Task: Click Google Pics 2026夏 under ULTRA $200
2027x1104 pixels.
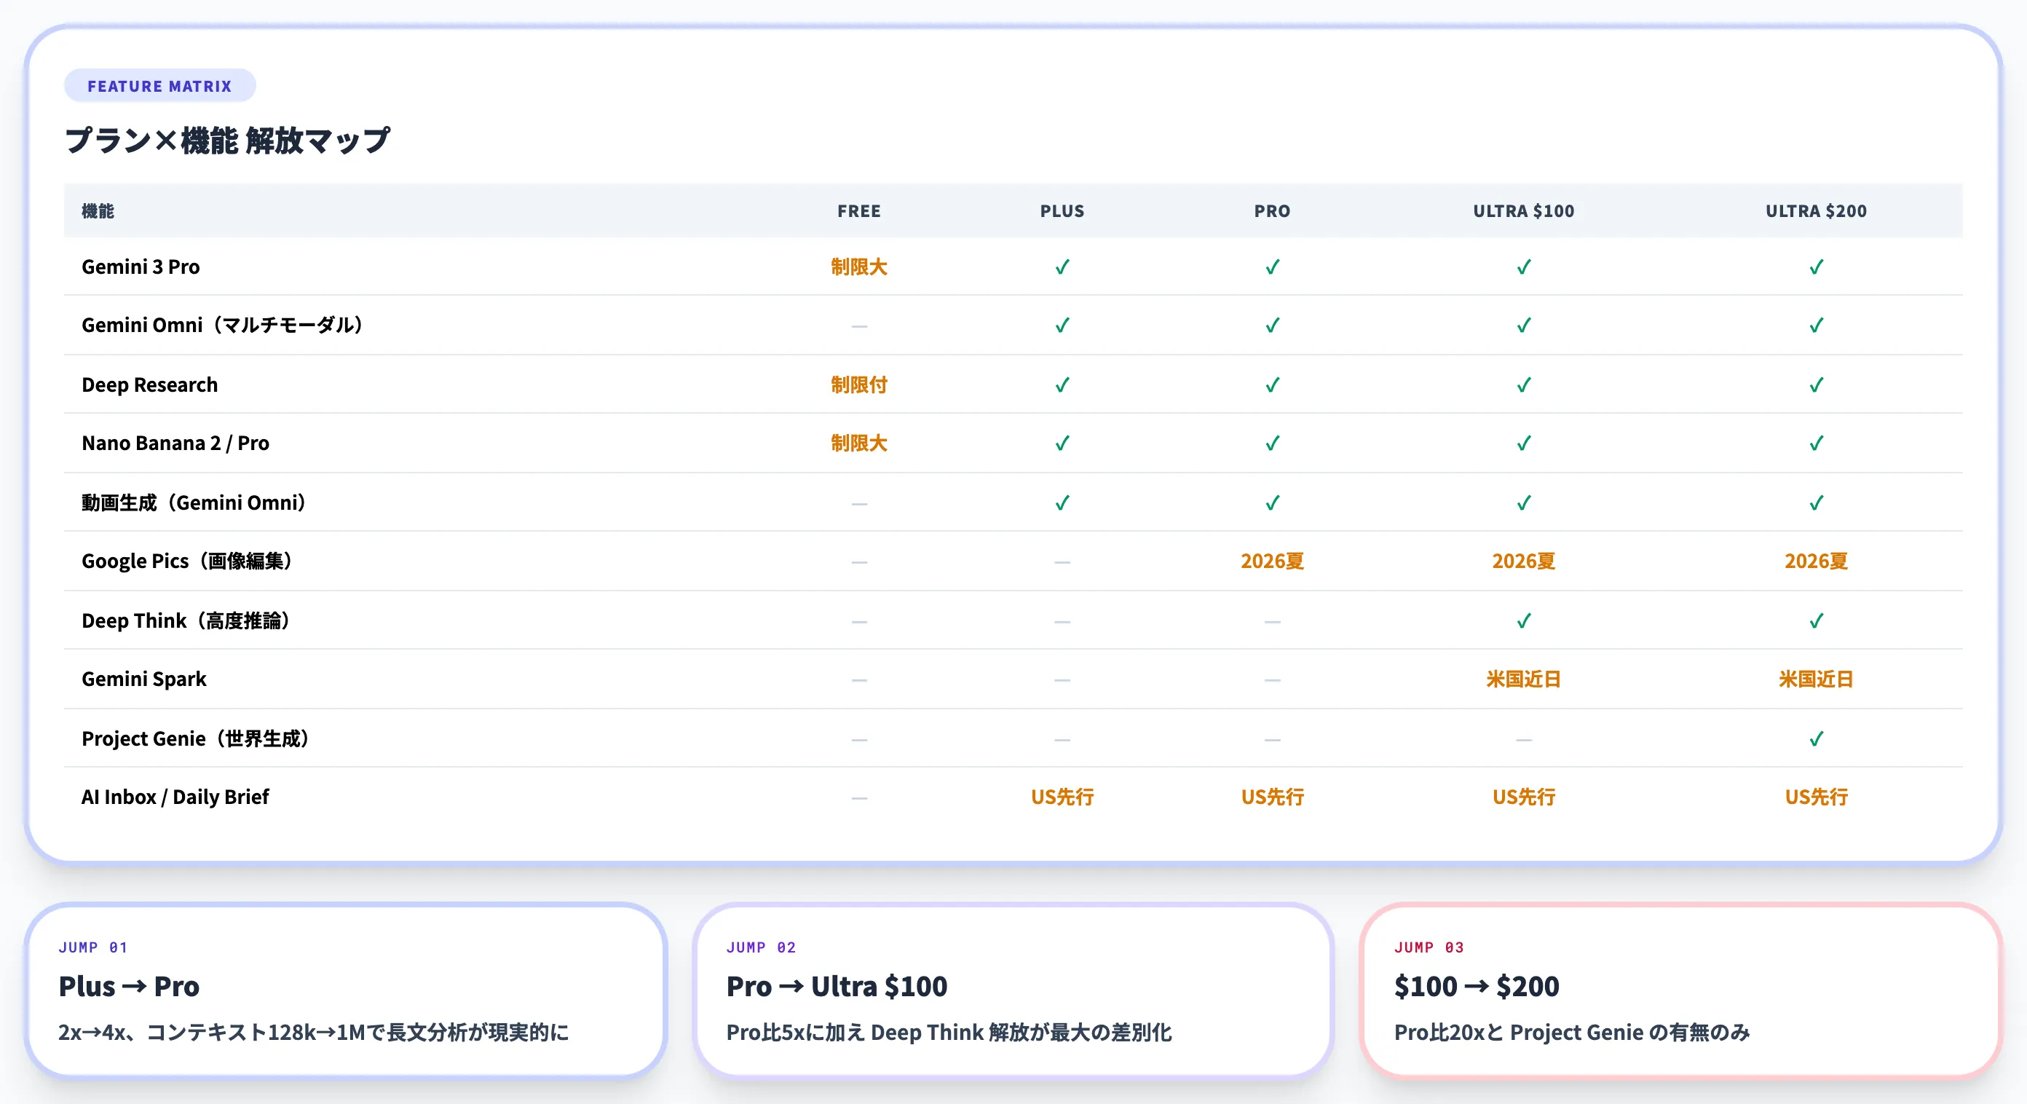Action: (1816, 561)
